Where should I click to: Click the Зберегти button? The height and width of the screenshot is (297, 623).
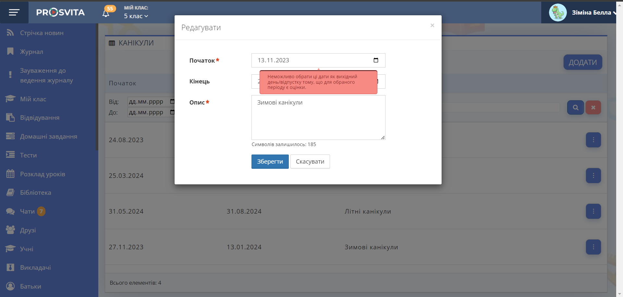270,162
